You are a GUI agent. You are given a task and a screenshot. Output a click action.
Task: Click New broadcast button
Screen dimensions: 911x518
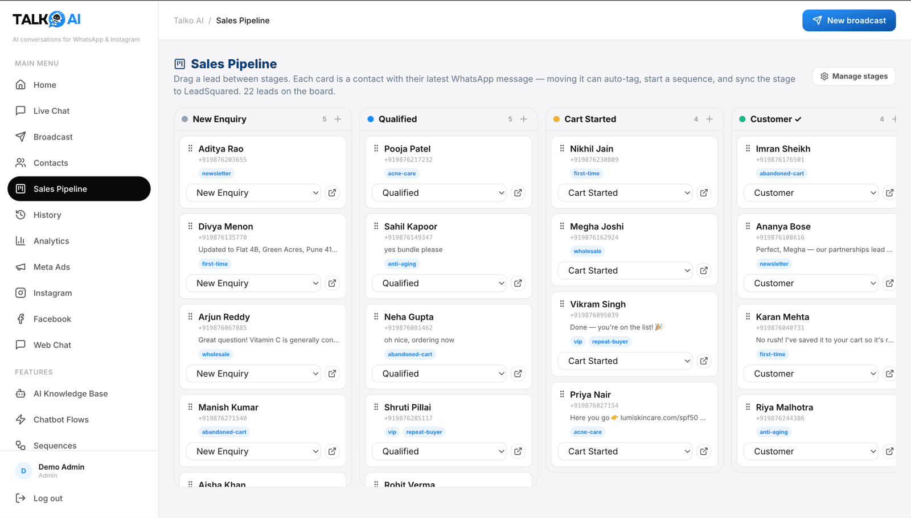849,20
